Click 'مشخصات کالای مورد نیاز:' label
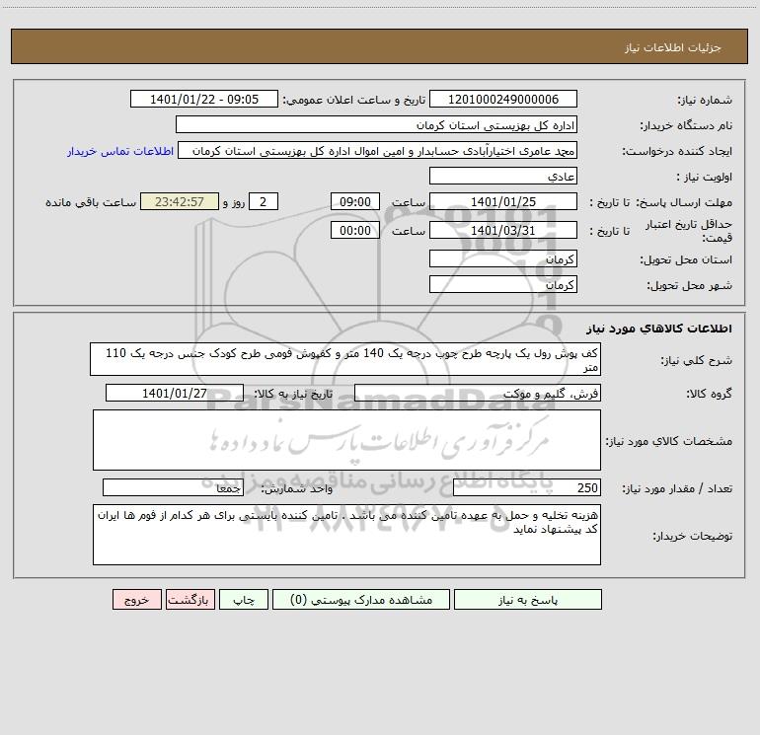This screenshot has width=760, height=735. (669, 441)
